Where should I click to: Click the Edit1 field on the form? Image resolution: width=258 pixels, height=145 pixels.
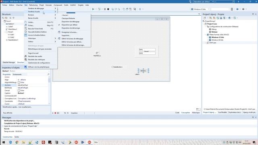coord(147,50)
